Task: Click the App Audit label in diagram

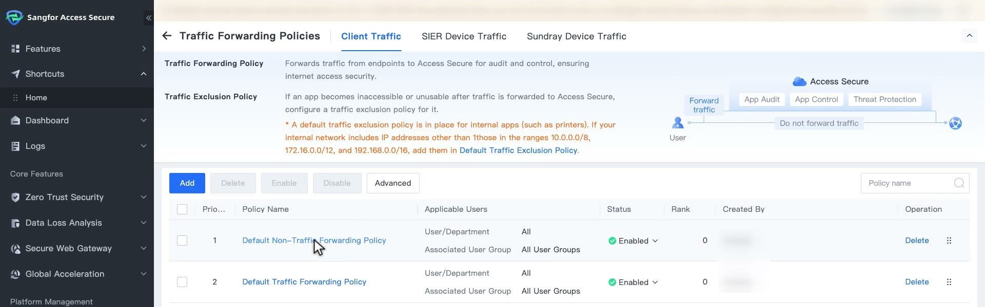Action: coord(762,99)
